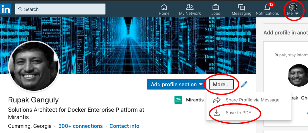This screenshot has width=308, height=133.
Task: Click the Search input field
Action: pyautogui.click(x=60, y=9)
